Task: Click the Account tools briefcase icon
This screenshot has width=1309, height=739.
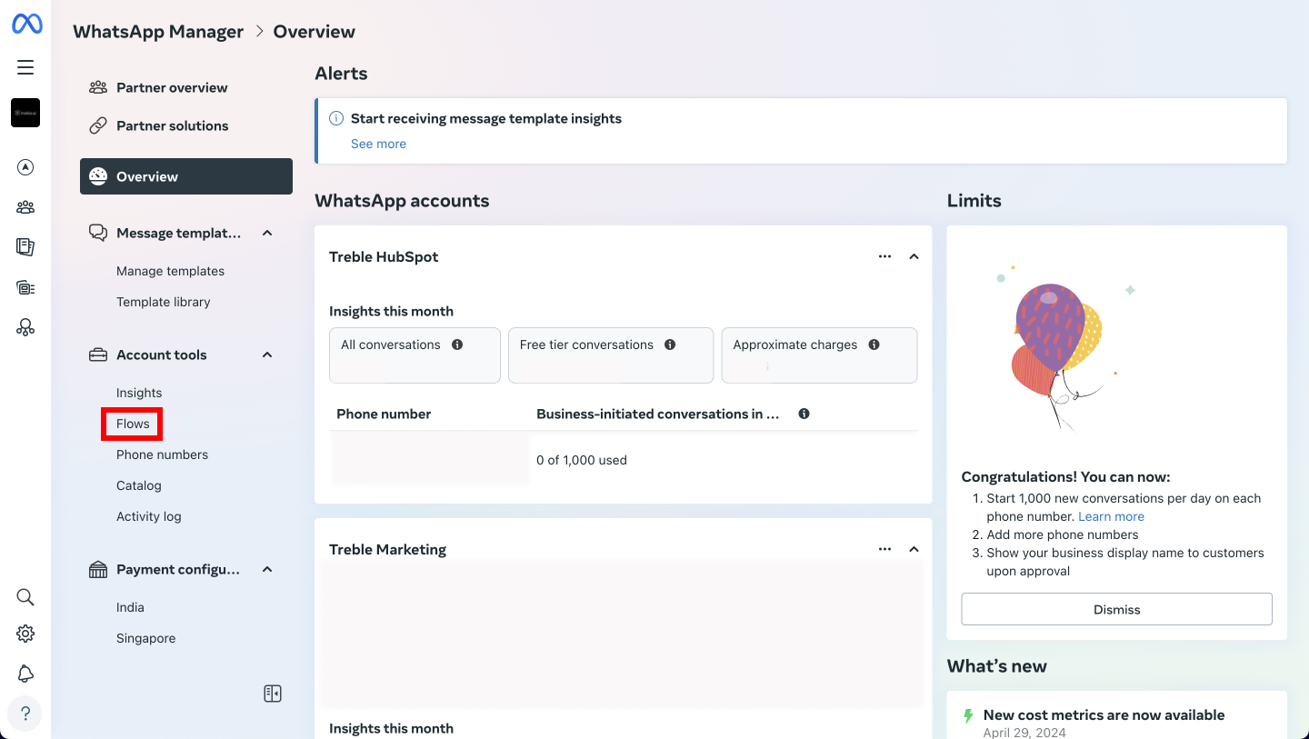Action: 98,355
